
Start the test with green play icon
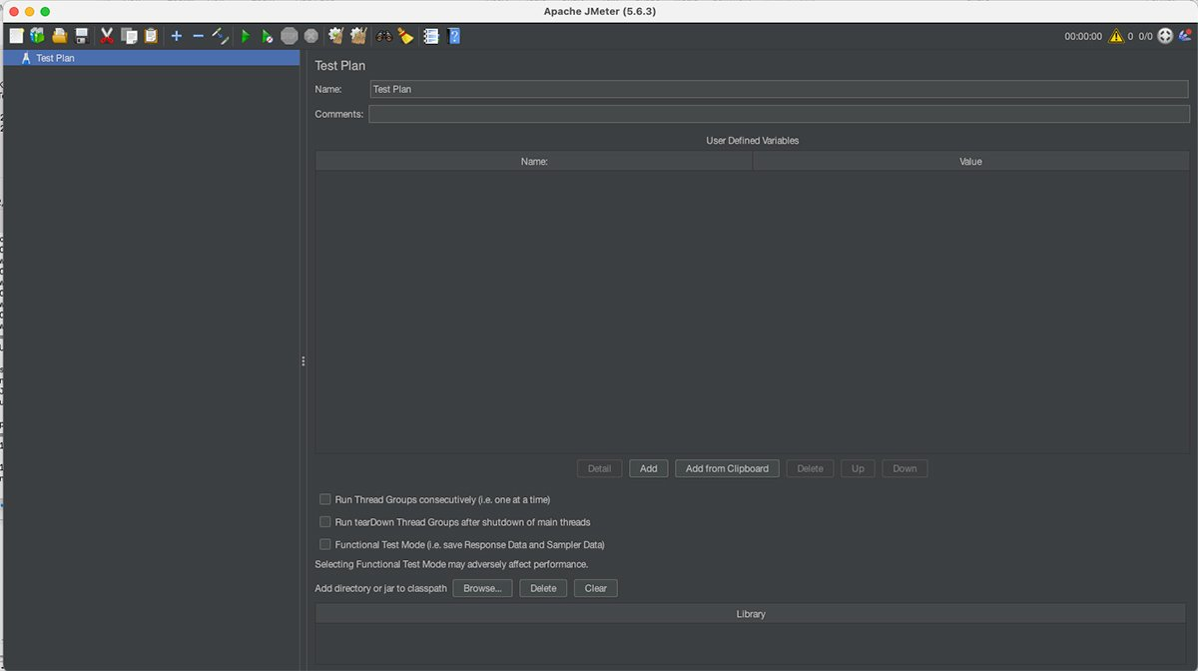point(246,36)
